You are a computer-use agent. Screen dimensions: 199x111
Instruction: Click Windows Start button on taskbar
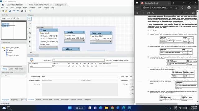point(70,108)
